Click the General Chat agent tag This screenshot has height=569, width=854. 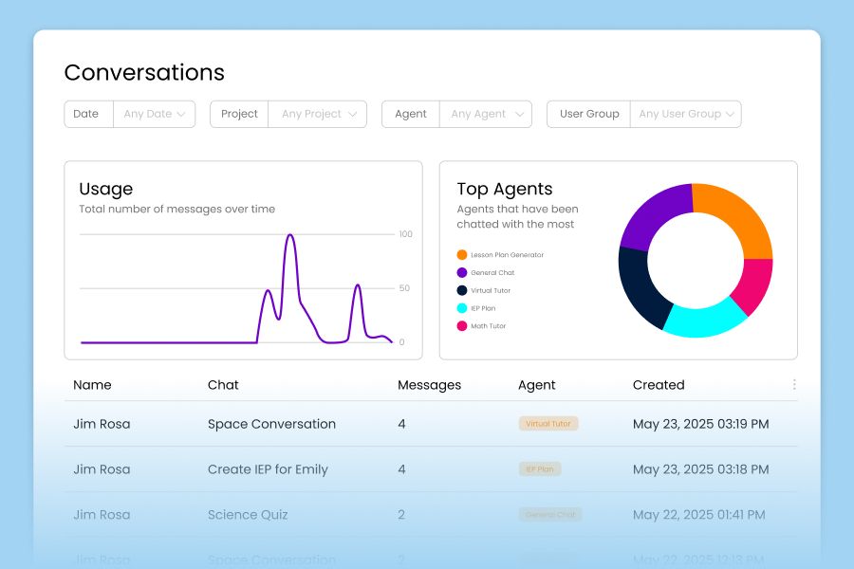pyautogui.click(x=550, y=514)
